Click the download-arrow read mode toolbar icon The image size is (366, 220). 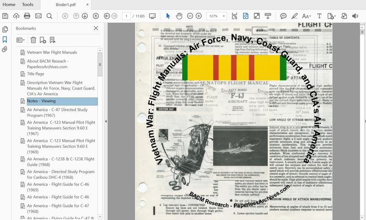(268, 16)
